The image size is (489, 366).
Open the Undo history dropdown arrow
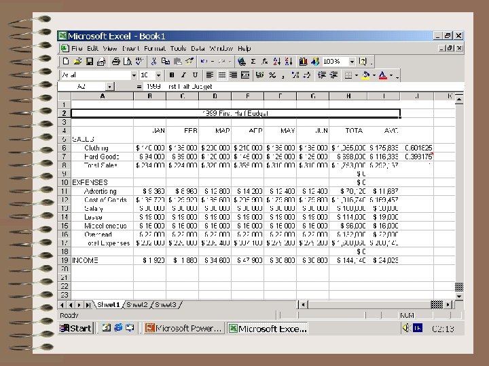click(x=213, y=61)
